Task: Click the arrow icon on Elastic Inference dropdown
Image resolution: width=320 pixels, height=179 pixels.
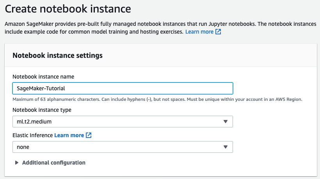Action: click(x=225, y=147)
